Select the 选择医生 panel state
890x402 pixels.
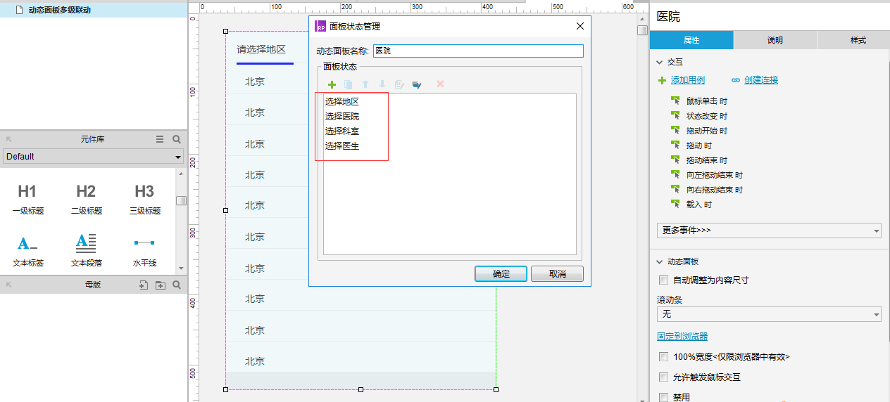coord(342,146)
